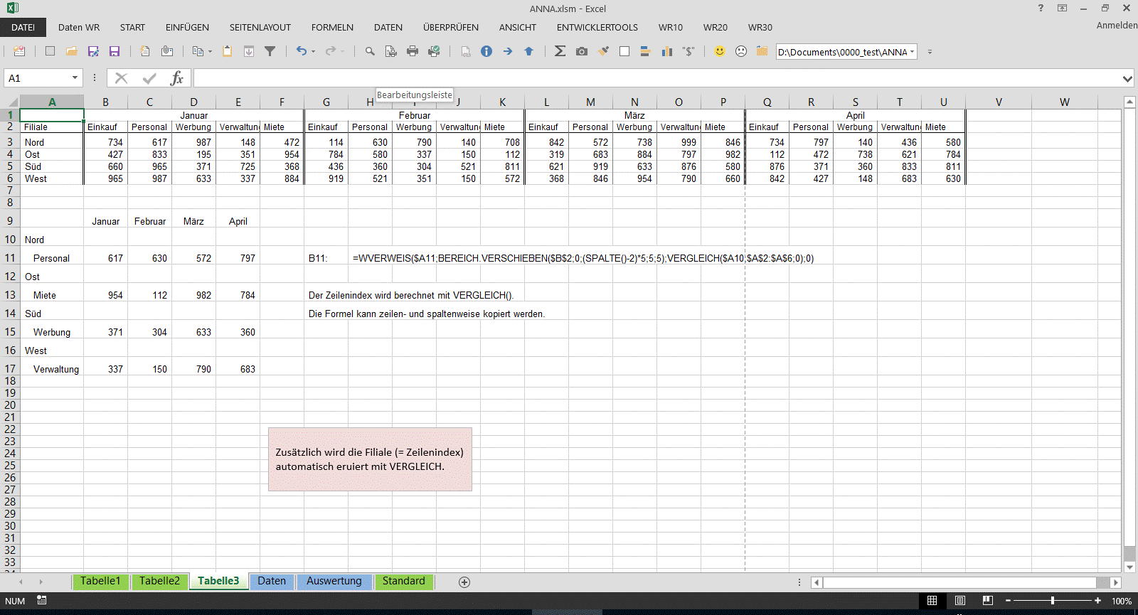Open the FORMELN ribbon tab
This screenshot has width=1138, height=615.
point(332,27)
